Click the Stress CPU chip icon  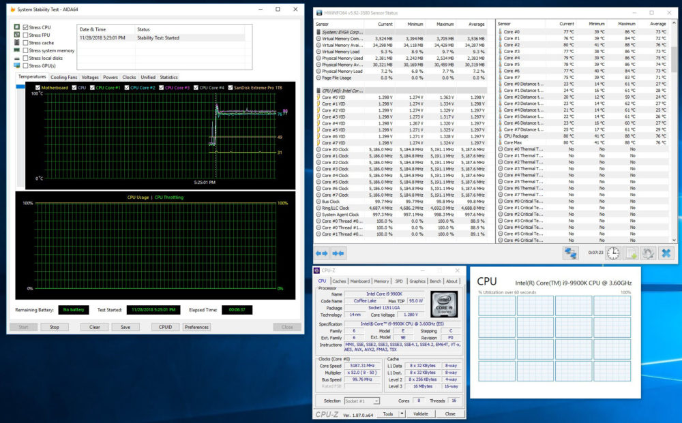tap(17, 27)
